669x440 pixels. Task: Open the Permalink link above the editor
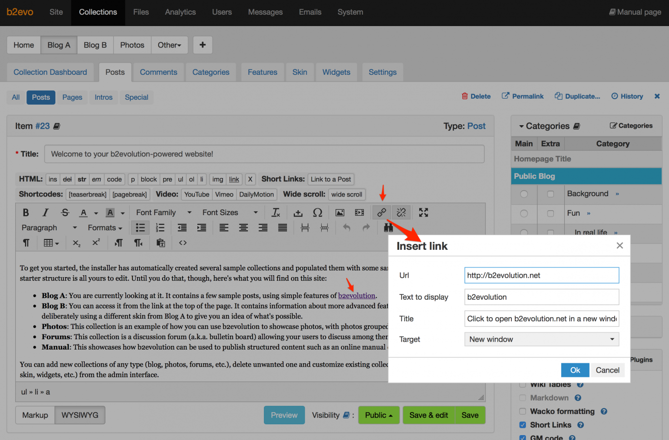click(523, 96)
